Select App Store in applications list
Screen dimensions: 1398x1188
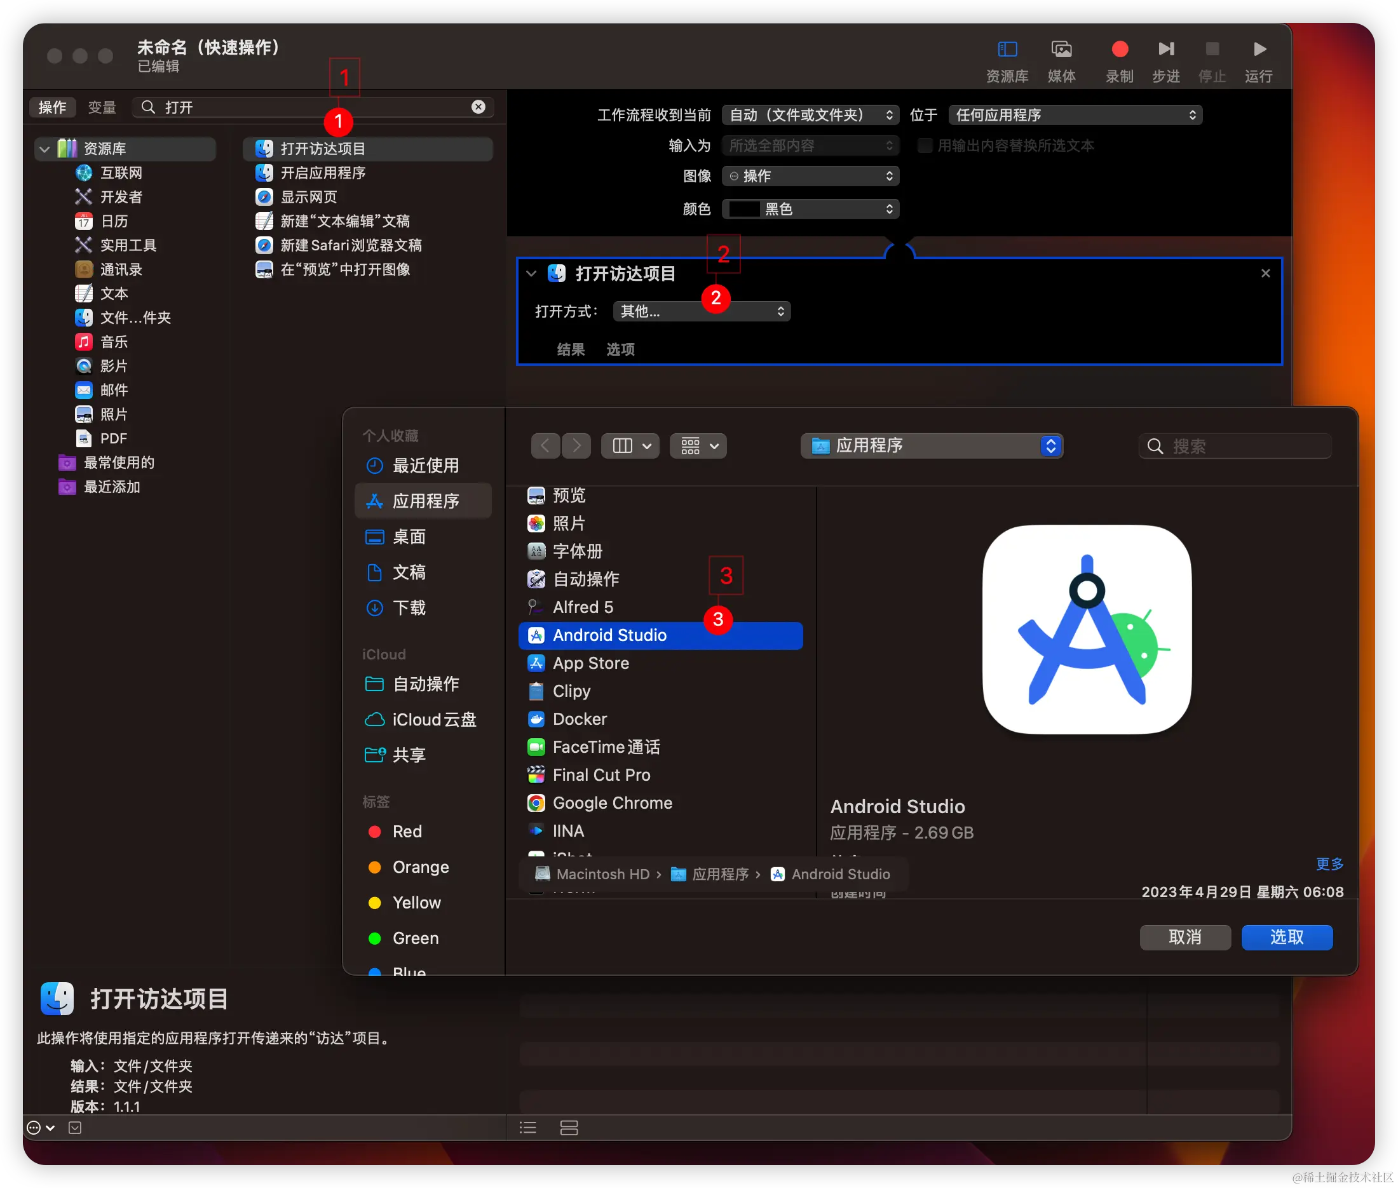click(660, 663)
